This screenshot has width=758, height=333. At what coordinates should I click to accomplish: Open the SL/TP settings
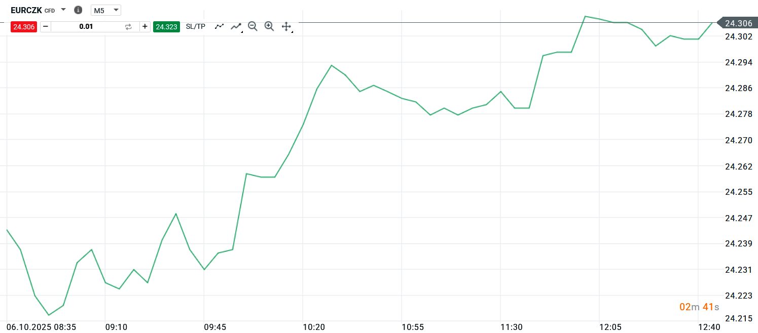tap(196, 27)
